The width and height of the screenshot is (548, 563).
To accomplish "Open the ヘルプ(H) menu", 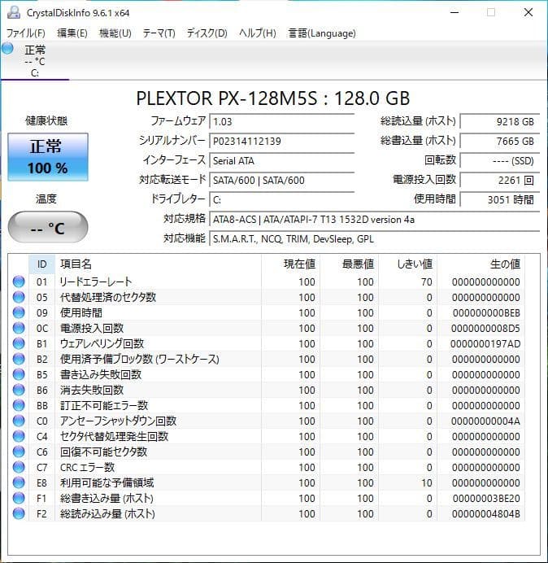I will tap(258, 33).
